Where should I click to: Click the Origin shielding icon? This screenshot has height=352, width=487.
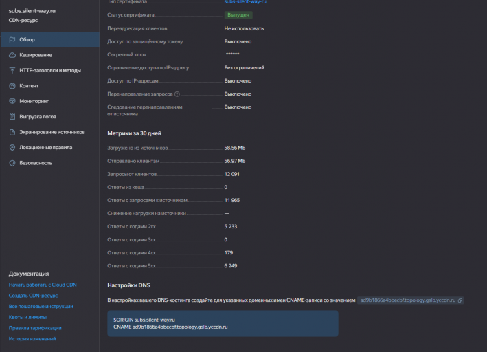12,132
